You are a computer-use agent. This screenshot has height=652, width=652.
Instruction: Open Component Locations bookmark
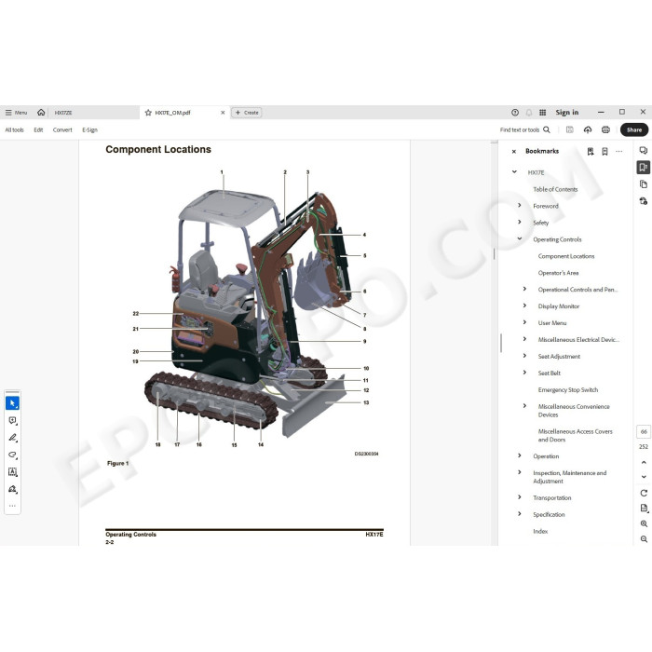[x=566, y=256]
